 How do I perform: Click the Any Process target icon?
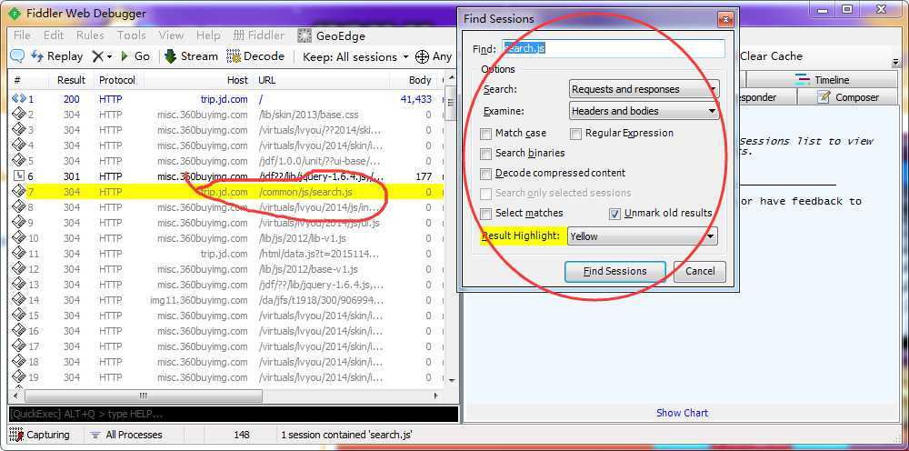pyautogui.click(x=423, y=56)
